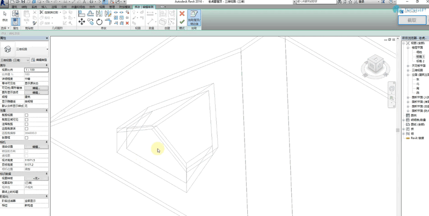This screenshot has height=216, width=429.
Task: Click the Cope tool (连接端切割)
Action: (x=49, y=12)
